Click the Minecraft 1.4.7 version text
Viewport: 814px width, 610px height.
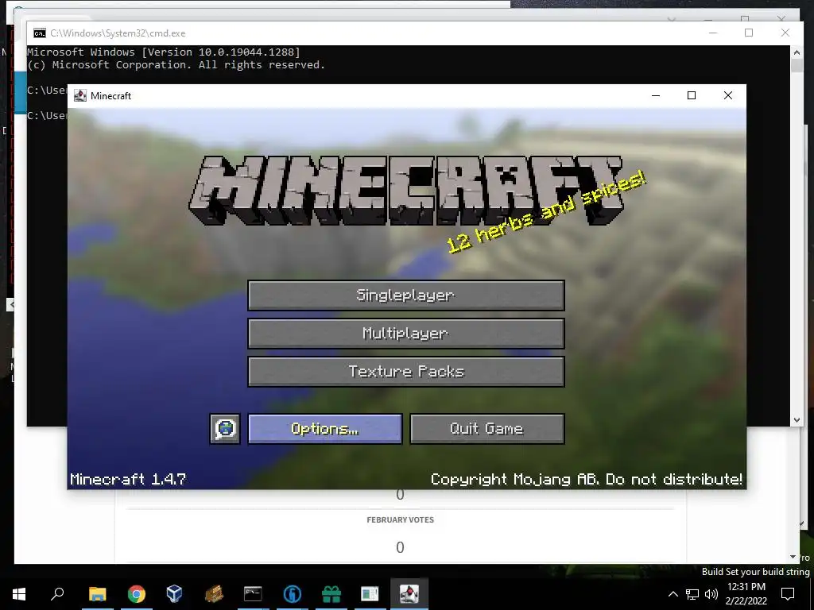pos(128,479)
